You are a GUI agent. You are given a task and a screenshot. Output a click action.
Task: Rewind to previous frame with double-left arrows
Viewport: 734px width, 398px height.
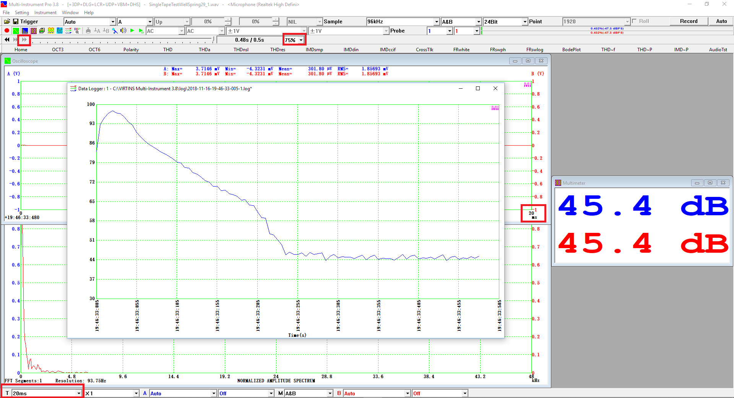tap(7, 40)
